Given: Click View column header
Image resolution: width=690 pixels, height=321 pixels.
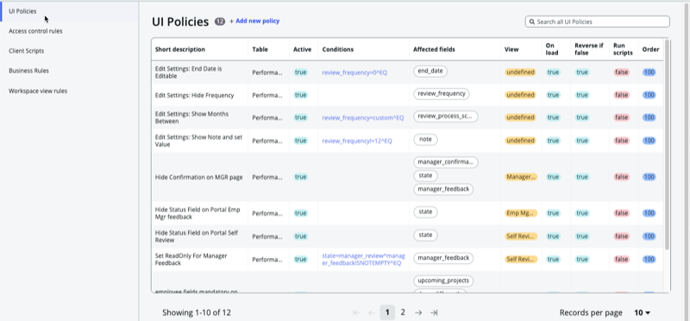Looking at the screenshot, I should pyautogui.click(x=511, y=49).
